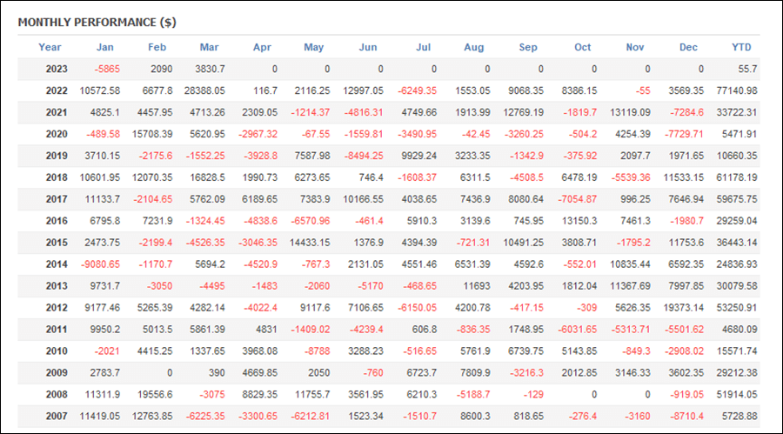Click the 2022 YTD value 77140.98
Screen dimensions: 783x434
pyautogui.click(x=737, y=91)
